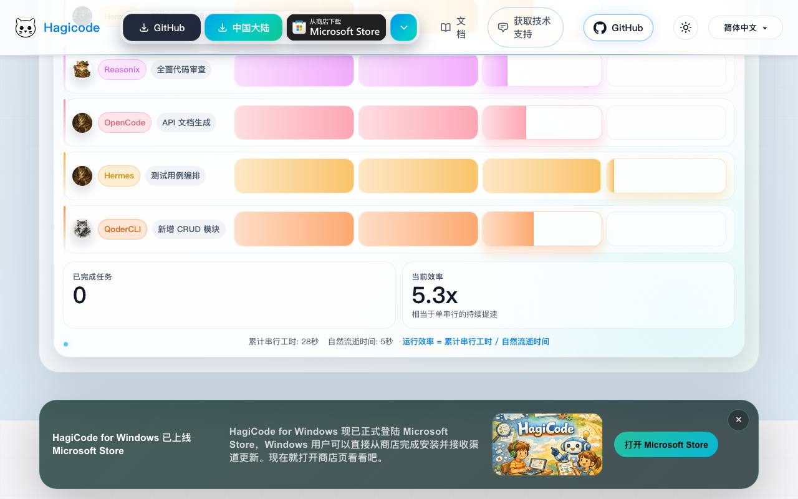
Task: Click QoderCLI row third progress bar
Action: tap(542, 229)
